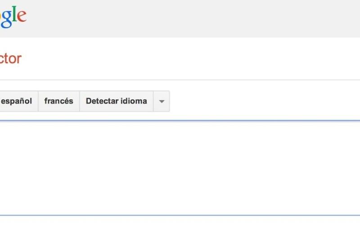
Task: Switch to the Detectar idioma tab
Action: tap(117, 101)
